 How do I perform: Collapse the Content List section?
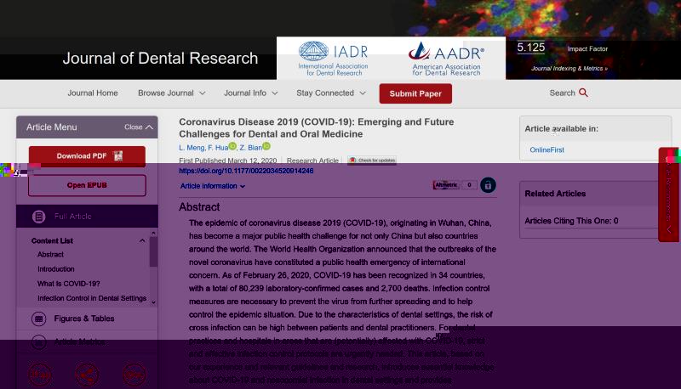point(142,241)
